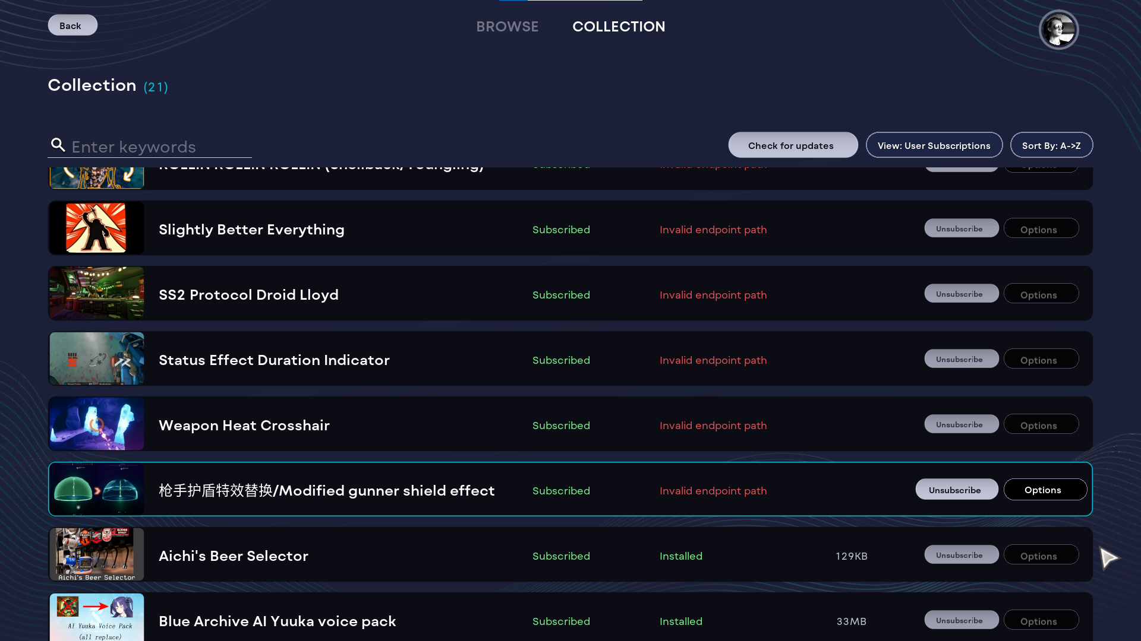
Task: Focus the Enter keywords search field
Action: (x=160, y=147)
